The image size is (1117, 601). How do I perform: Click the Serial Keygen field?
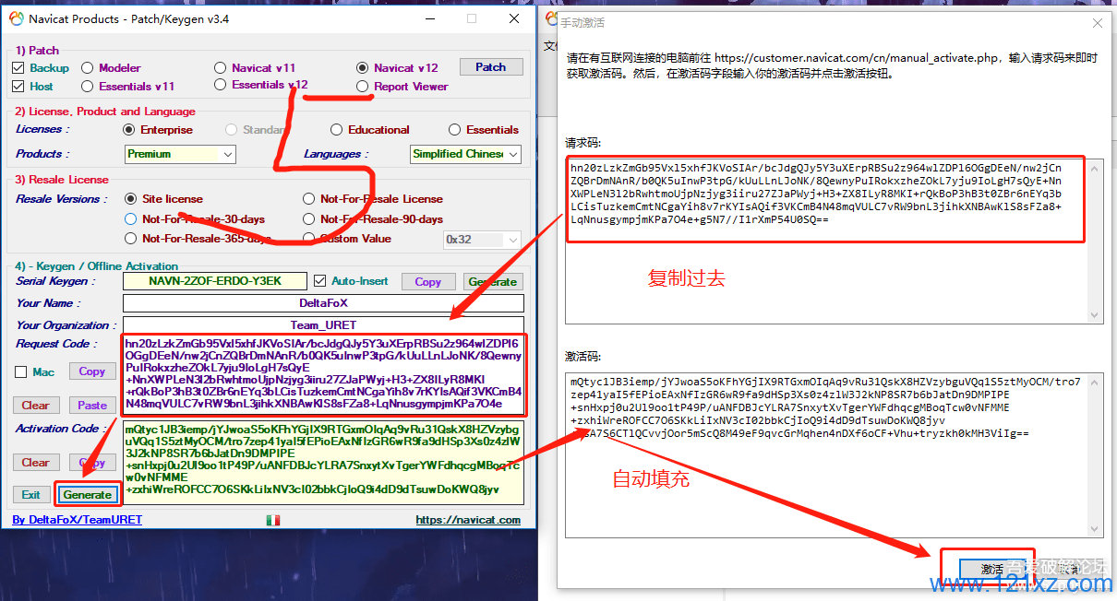click(214, 281)
